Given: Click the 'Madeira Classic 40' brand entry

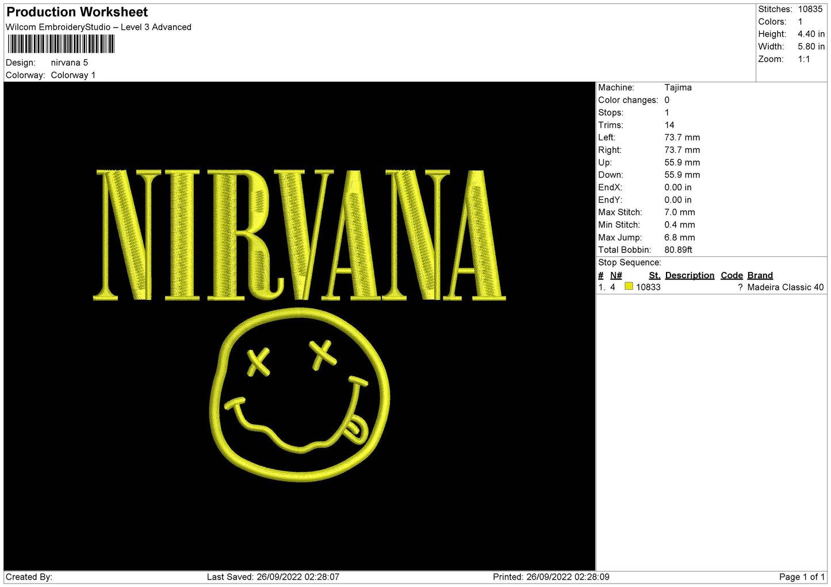Looking at the screenshot, I should (786, 287).
